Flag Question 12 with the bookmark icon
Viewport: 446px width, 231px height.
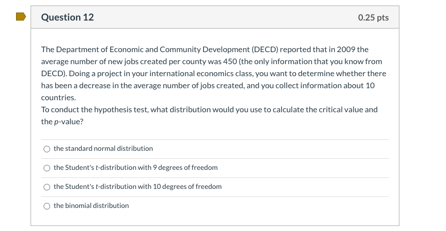(x=21, y=18)
